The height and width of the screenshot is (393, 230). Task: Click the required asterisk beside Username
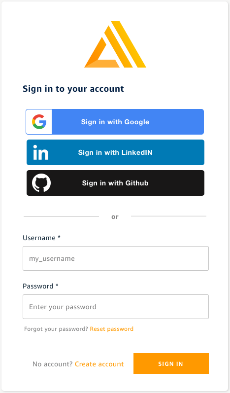click(59, 237)
